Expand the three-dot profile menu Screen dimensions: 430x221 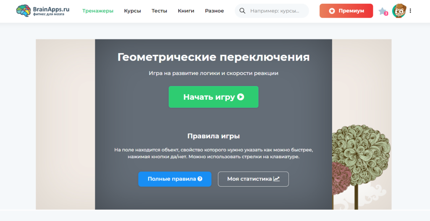(410, 11)
